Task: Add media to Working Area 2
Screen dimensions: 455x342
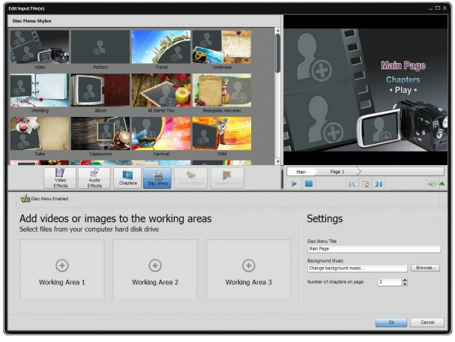Action: pos(155,270)
